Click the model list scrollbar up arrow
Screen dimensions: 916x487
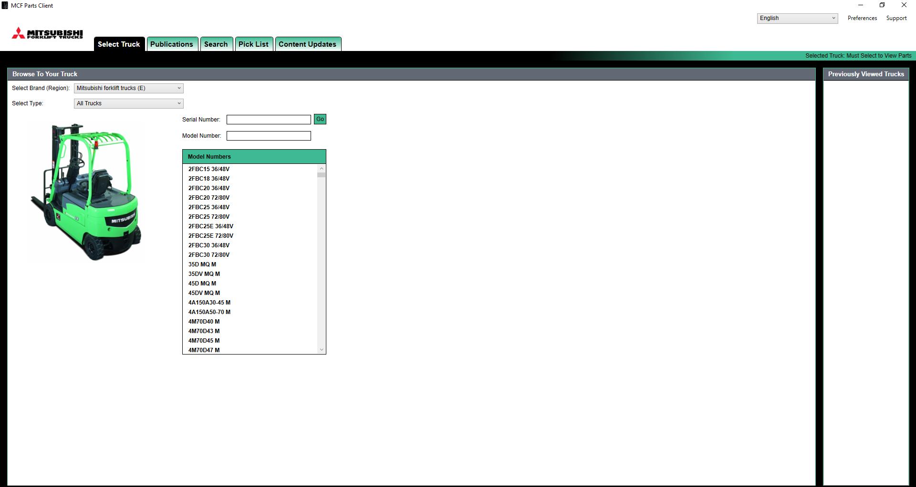tap(322, 168)
